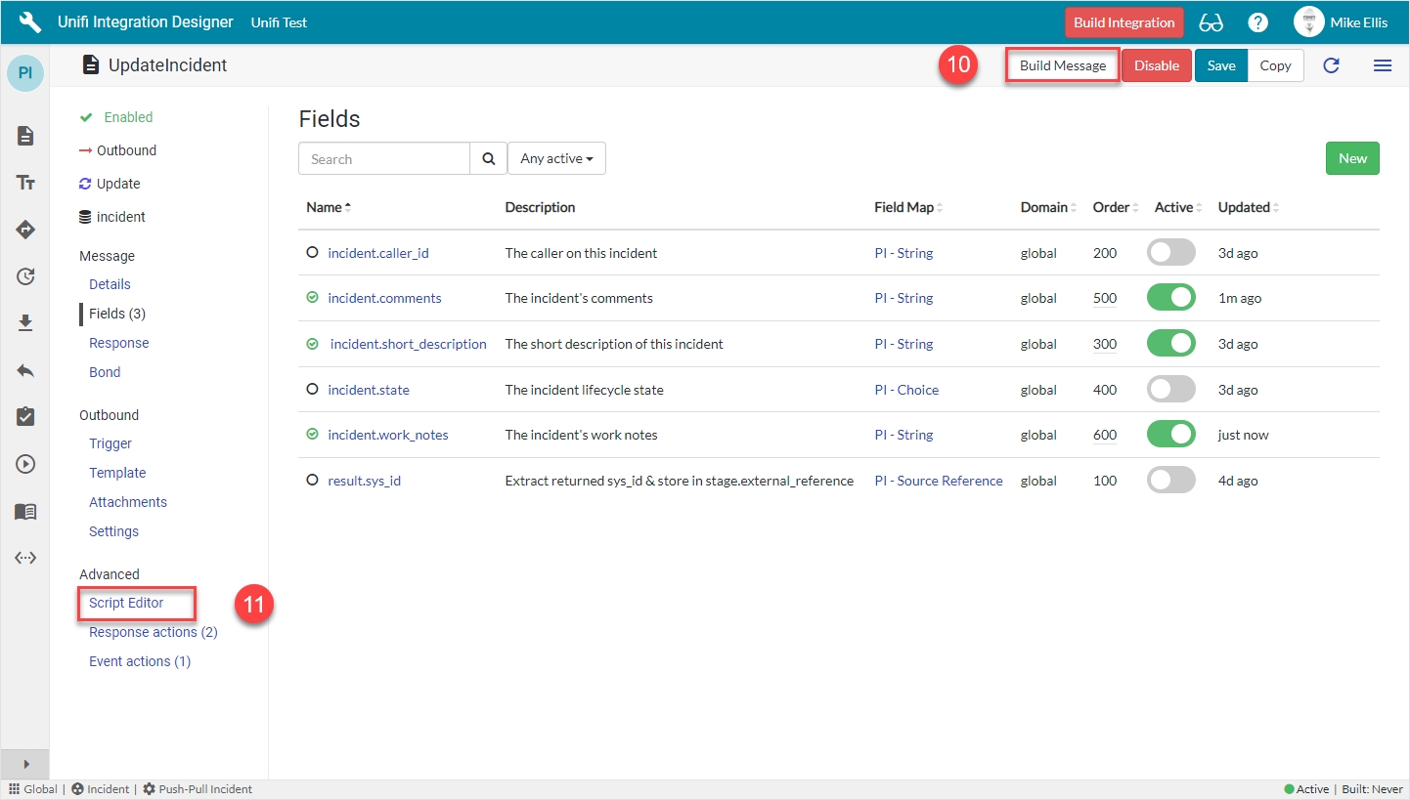This screenshot has width=1410, height=800.
Task: Turn on the result.sys_id active toggle
Action: [x=1170, y=481]
